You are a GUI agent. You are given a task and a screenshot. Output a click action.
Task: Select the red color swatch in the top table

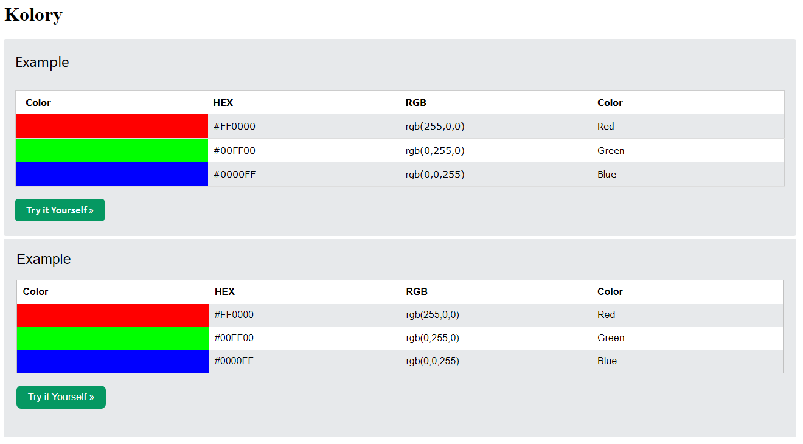[x=112, y=127]
